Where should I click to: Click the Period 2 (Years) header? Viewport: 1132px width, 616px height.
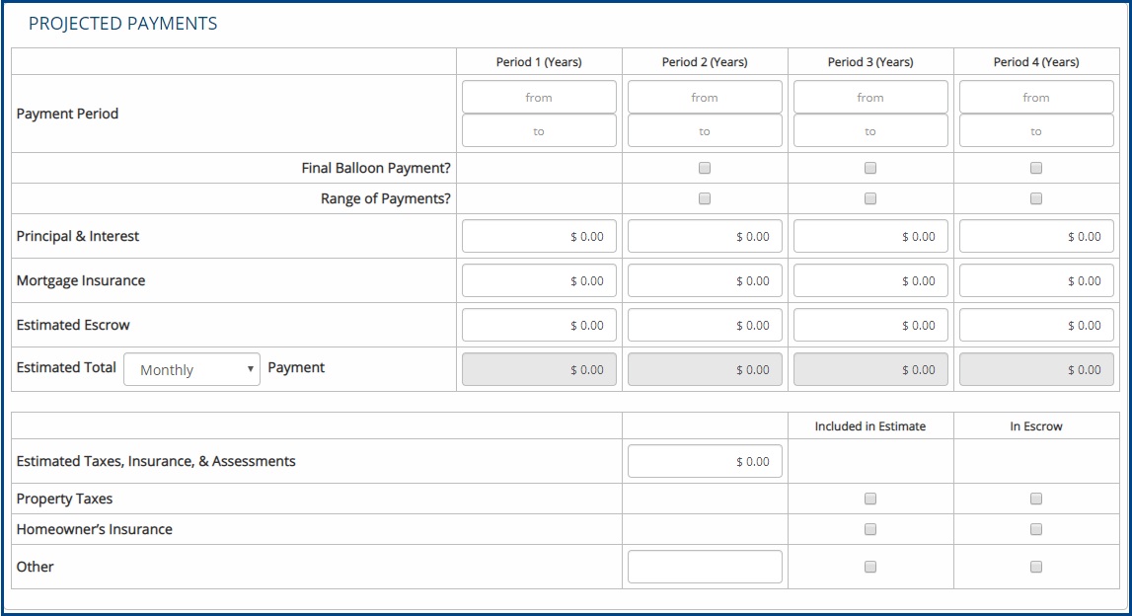coord(705,62)
